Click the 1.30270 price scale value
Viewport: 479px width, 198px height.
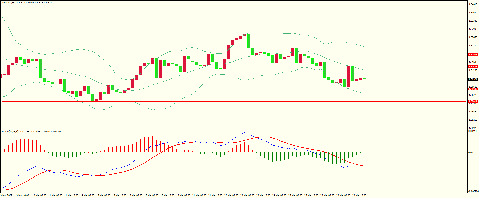pos(473,95)
